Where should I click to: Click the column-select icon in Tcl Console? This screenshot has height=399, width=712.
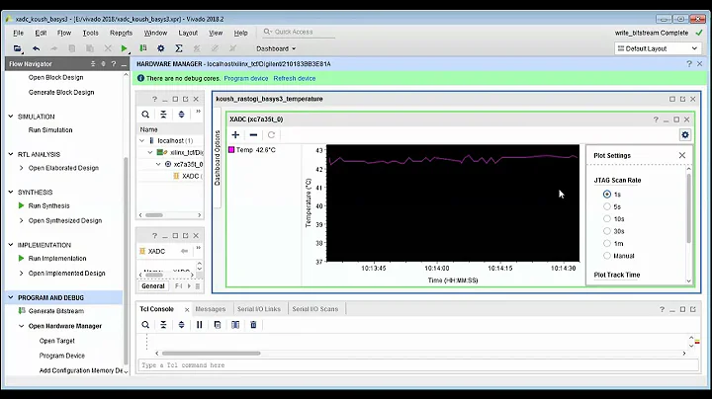(x=235, y=325)
